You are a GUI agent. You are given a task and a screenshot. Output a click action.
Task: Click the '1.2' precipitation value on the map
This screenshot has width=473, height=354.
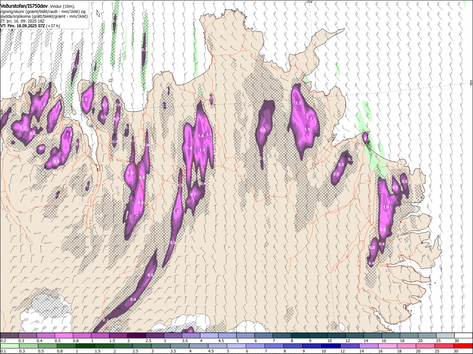click(176, 211)
